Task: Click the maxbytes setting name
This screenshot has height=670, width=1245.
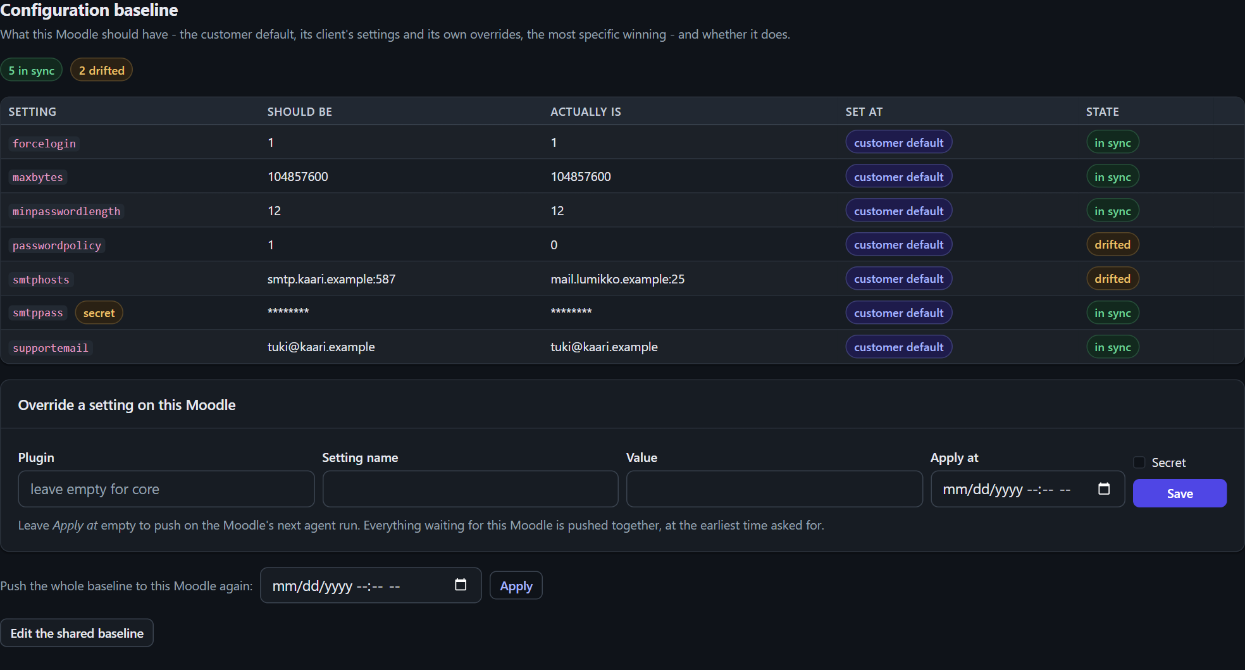Action: 38,177
